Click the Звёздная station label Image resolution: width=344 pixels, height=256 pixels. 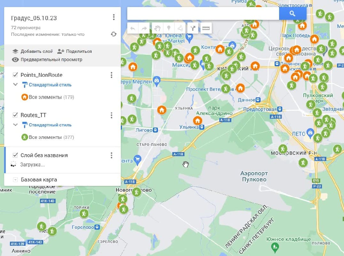[333, 109]
